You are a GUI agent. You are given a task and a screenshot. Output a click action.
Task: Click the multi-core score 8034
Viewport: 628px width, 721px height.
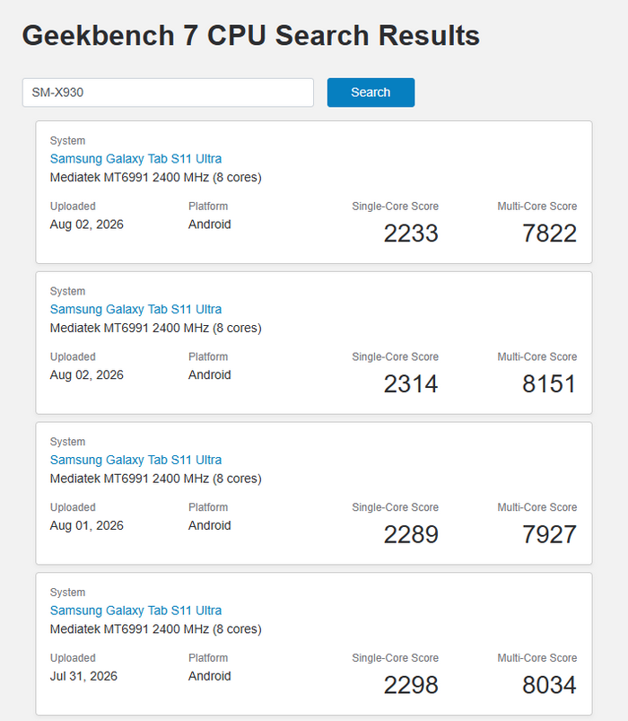[x=549, y=685]
